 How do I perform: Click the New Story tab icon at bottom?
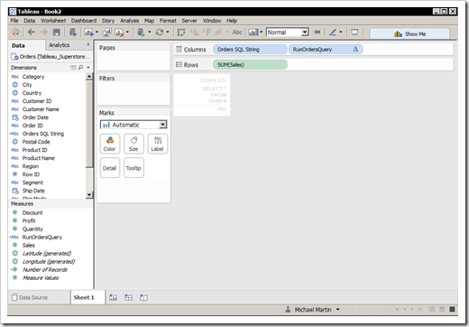(x=143, y=297)
